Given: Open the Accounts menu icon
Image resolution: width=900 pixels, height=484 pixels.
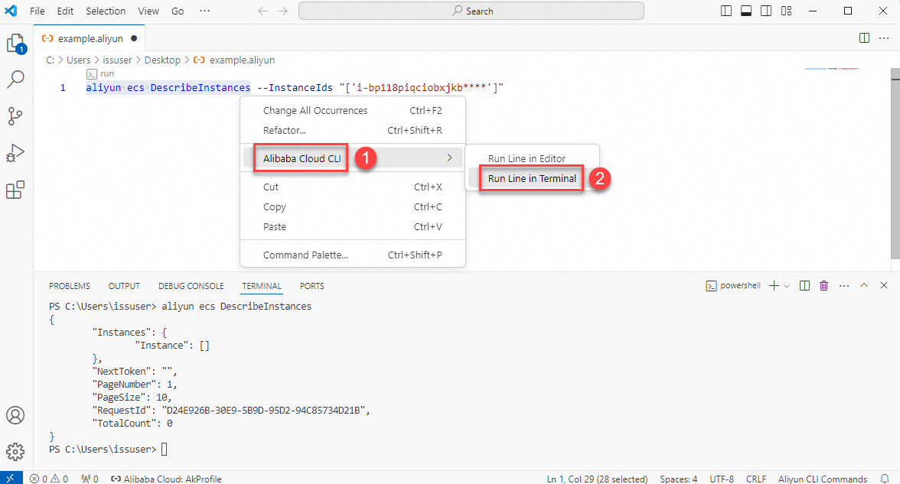Looking at the screenshot, I should tap(15, 415).
